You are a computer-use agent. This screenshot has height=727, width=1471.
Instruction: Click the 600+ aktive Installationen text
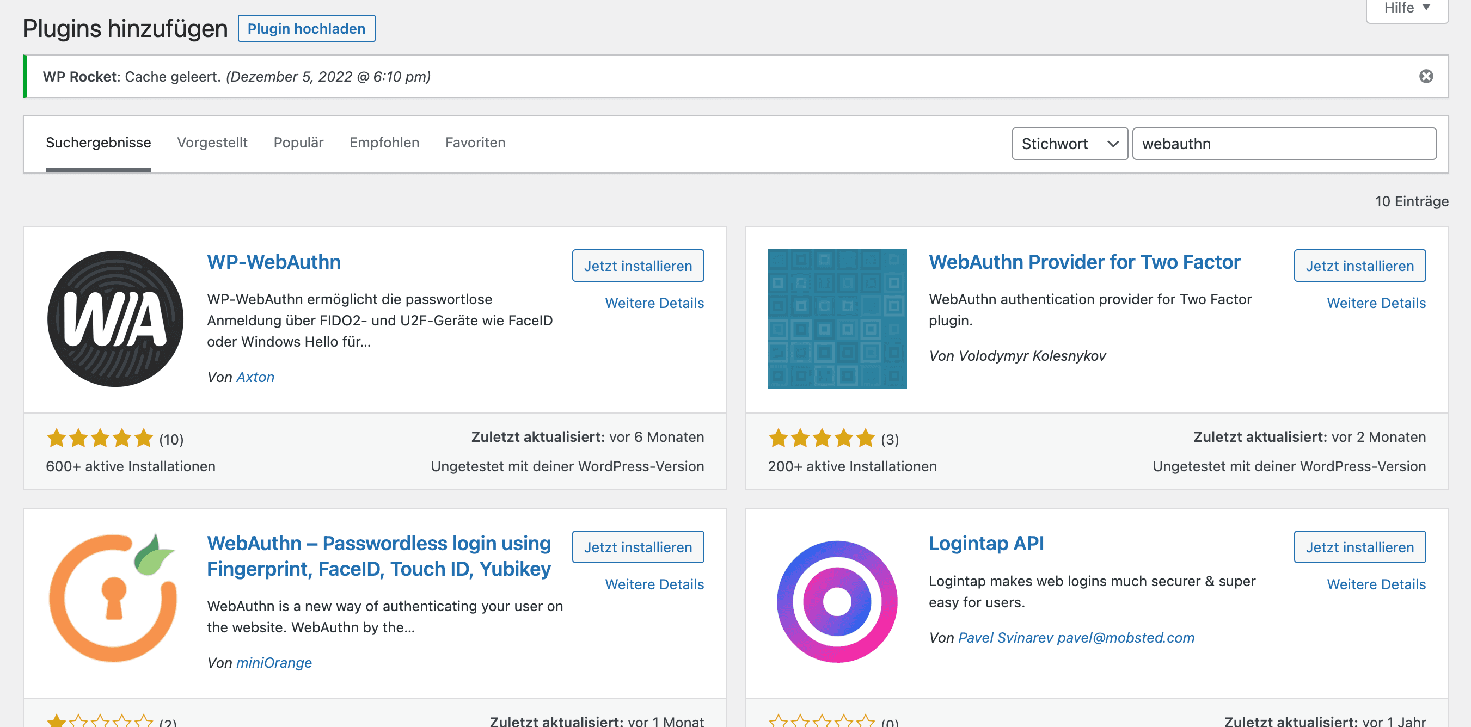pos(131,466)
